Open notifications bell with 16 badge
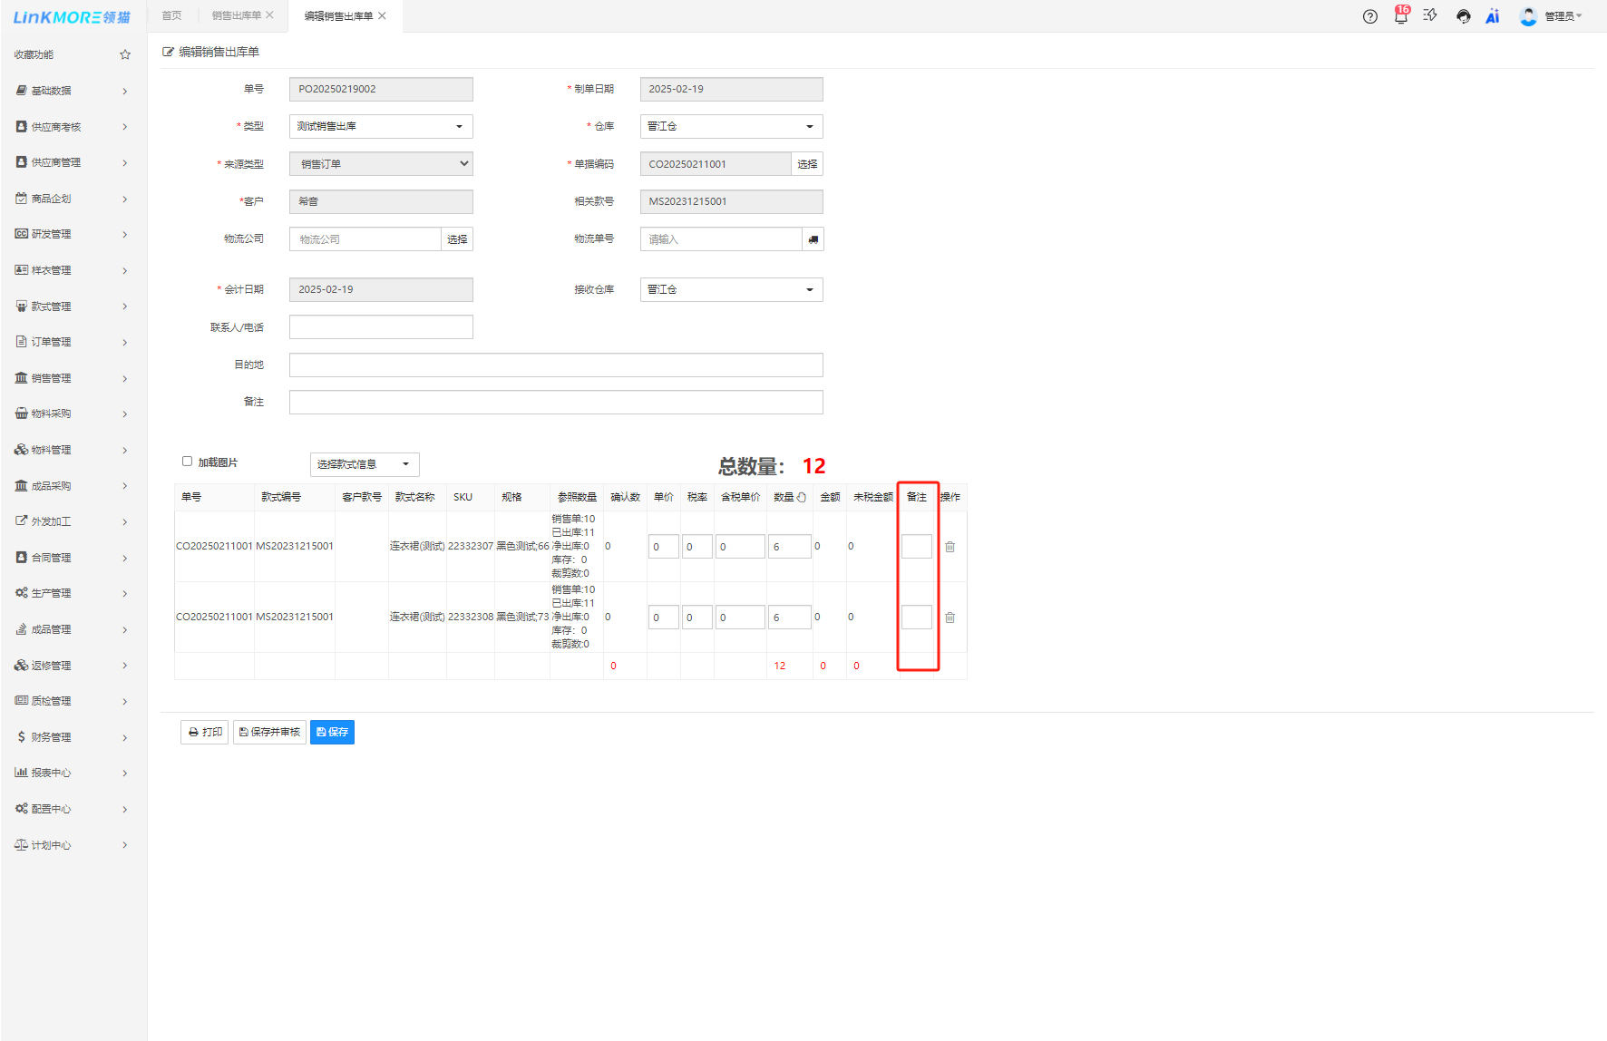The image size is (1607, 1041). (1400, 16)
